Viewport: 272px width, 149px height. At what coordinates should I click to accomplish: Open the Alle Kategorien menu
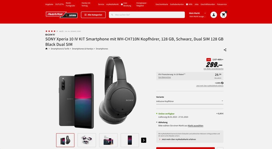click(93, 15)
